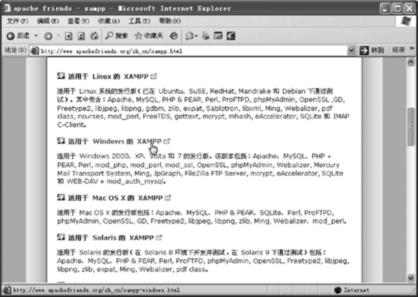Print the page with the printer icon
418x297 pixels.
(x=206, y=36)
